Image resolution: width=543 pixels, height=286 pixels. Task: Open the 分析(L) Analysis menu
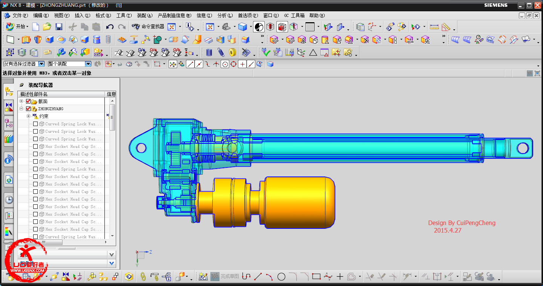225,15
